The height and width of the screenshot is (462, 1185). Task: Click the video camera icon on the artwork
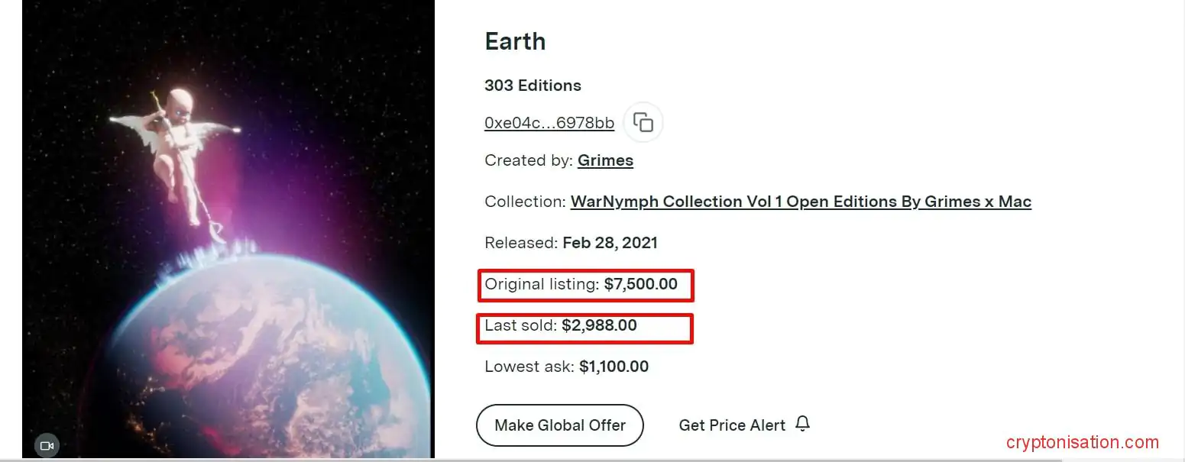tap(47, 445)
